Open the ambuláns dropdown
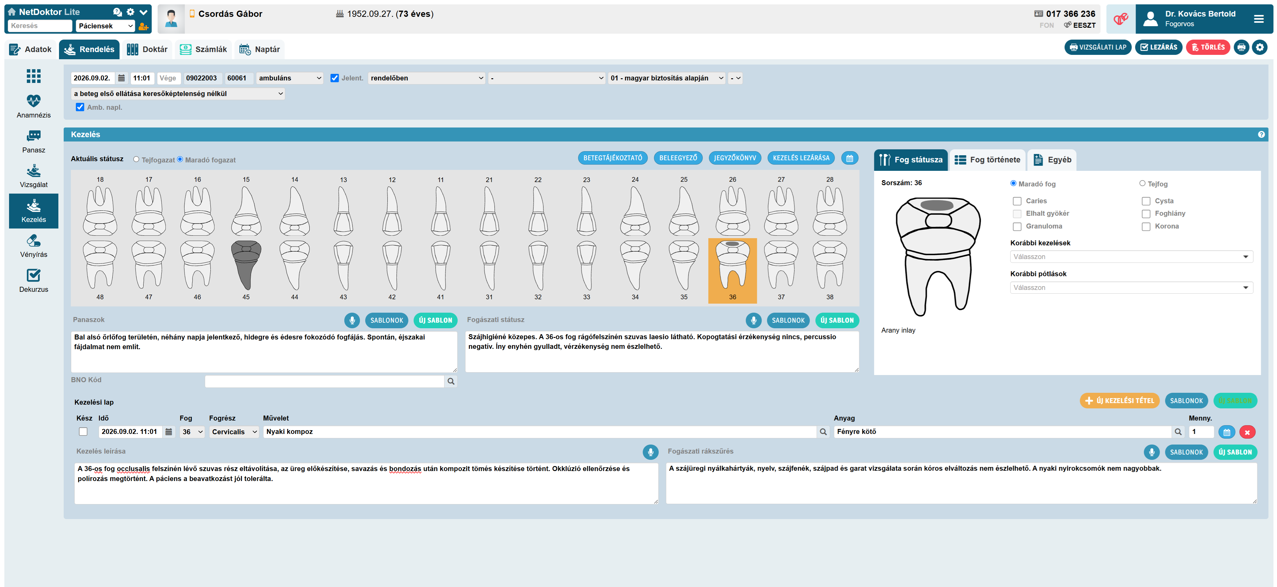This screenshot has height=587, width=1277. pos(289,78)
